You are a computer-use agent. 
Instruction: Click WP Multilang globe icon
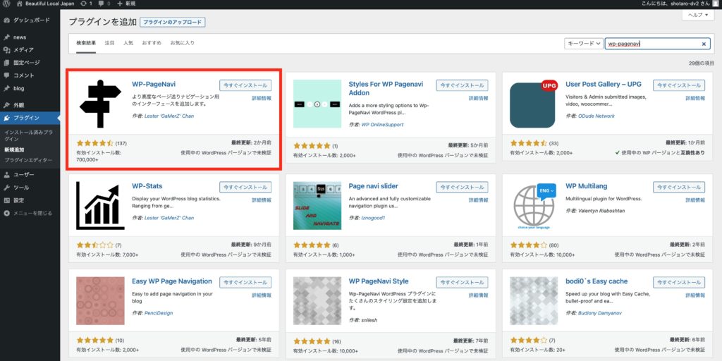[534, 205]
